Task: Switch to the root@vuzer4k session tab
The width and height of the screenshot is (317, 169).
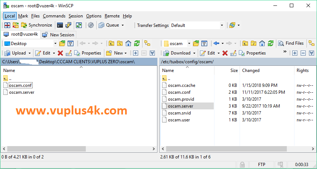Action: 21,35
